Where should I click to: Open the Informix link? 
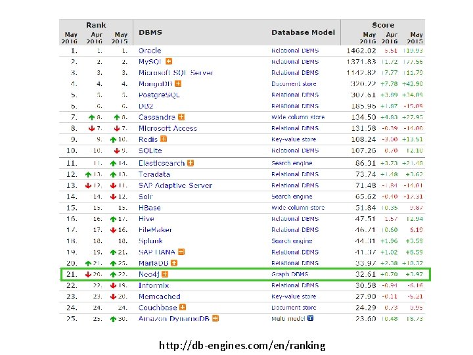point(154,285)
